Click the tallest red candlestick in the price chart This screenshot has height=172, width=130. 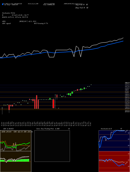37,102
